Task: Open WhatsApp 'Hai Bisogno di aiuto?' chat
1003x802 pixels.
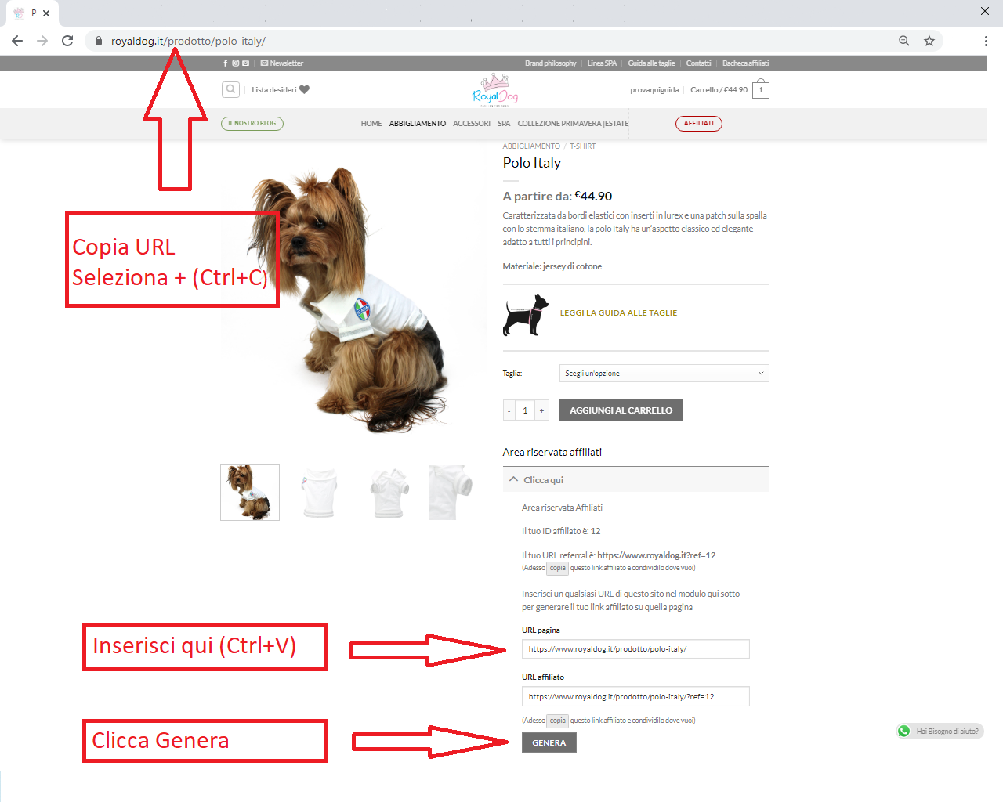Action: click(x=940, y=731)
